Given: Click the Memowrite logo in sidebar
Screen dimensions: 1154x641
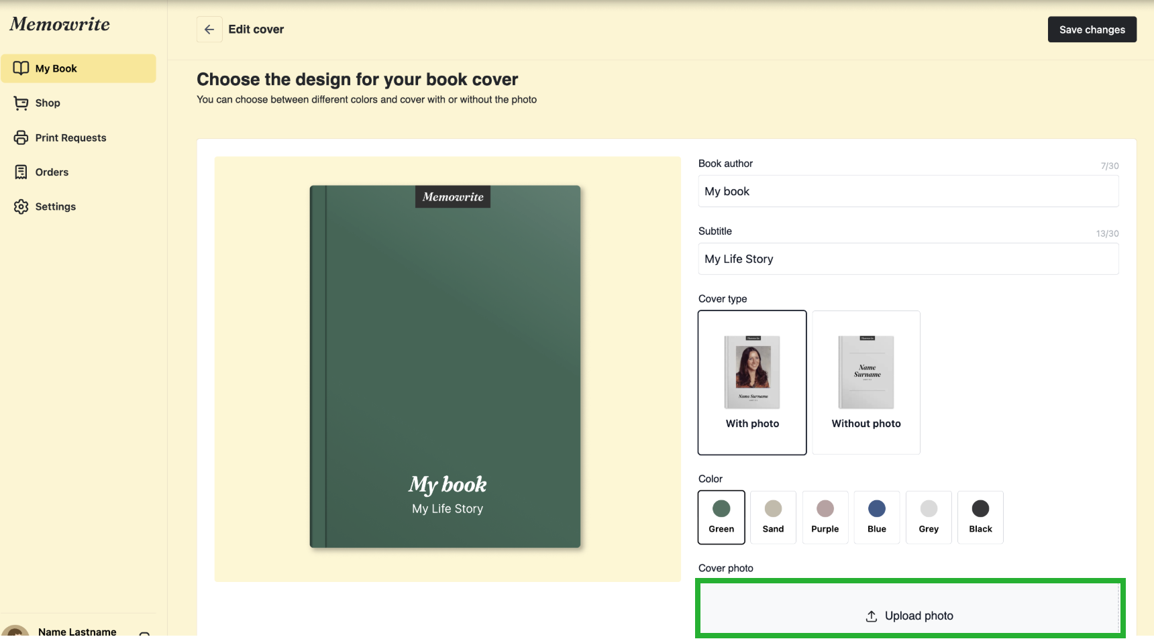Looking at the screenshot, I should 60,25.
